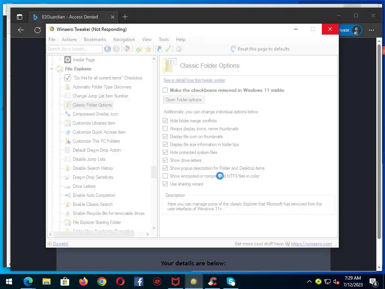Open Skype from the taskbar
This screenshot has height=289, width=385.
(231, 281)
